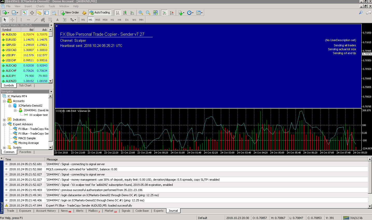
Task: Launch Strategy Tester from toolbar
Action: pos(54,12)
